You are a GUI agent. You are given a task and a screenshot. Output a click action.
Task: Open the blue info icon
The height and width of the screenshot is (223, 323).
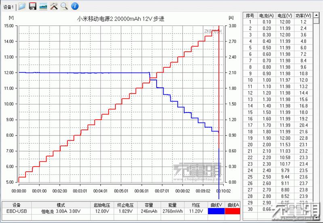(75, 6)
